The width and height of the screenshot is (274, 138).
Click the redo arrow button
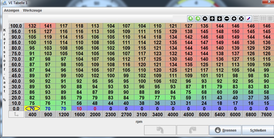pyautogui.click(x=192, y=130)
